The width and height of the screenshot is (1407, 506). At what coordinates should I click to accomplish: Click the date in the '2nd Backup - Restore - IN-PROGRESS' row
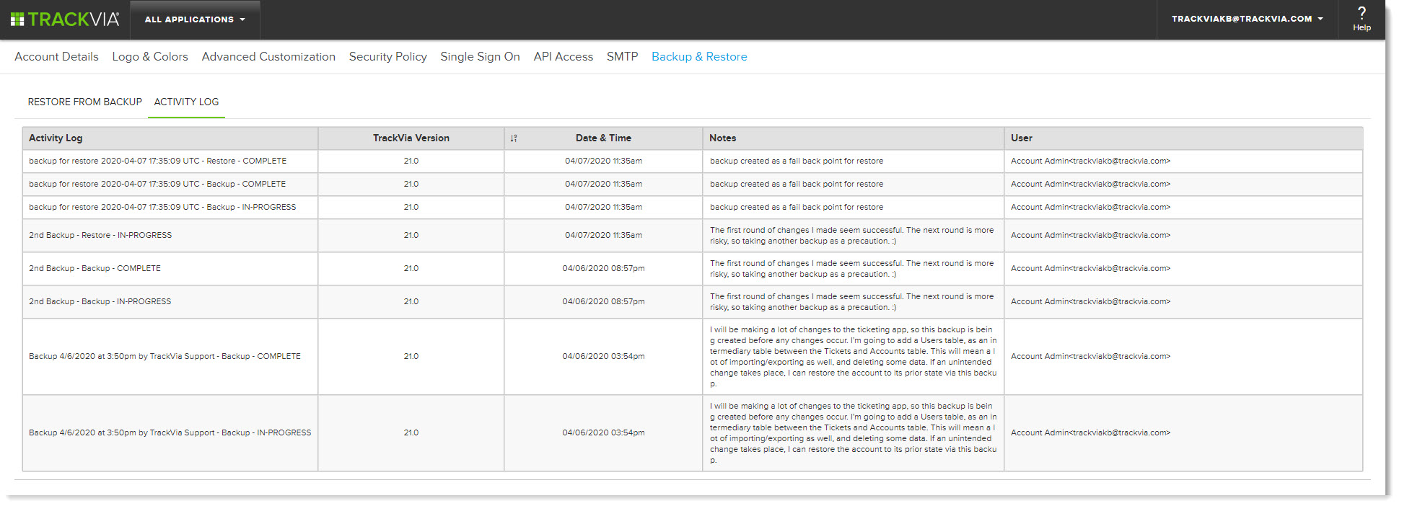coord(603,236)
